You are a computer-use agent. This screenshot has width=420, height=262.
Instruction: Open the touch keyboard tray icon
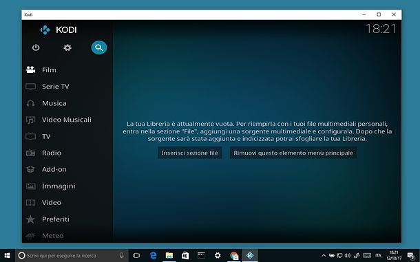click(x=367, y=256)
